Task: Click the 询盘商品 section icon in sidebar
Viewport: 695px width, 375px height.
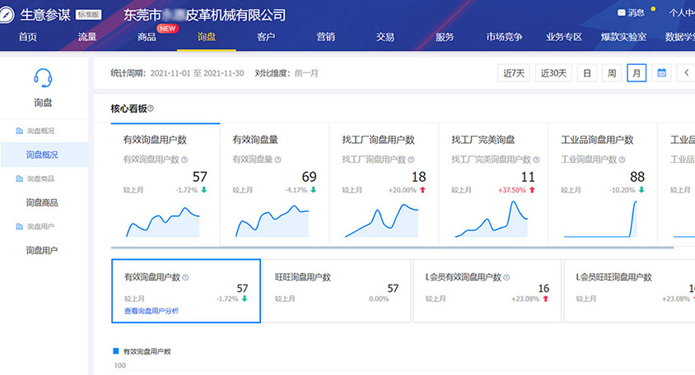Action: click(19, 178)
